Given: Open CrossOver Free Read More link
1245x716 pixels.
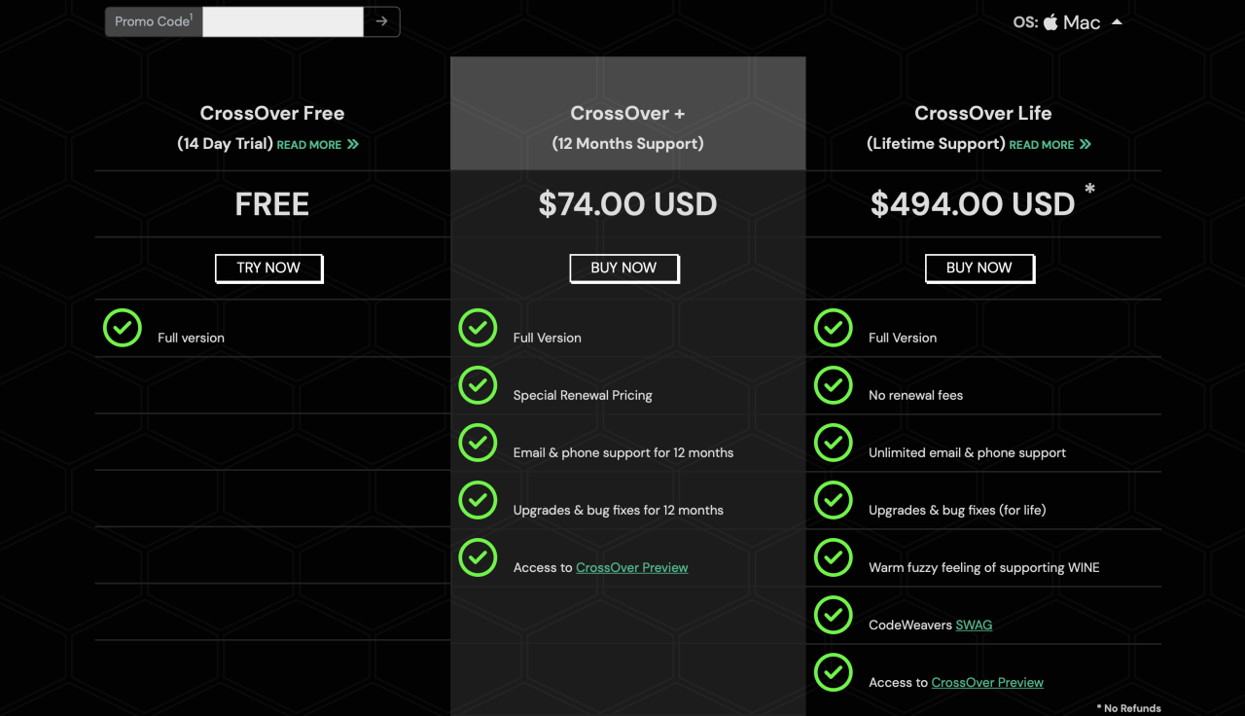Looking at the screenshot, I should 309,145.
